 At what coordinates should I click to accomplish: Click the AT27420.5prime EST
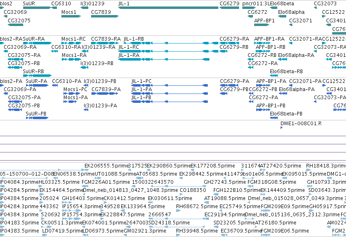click(281, 166)
